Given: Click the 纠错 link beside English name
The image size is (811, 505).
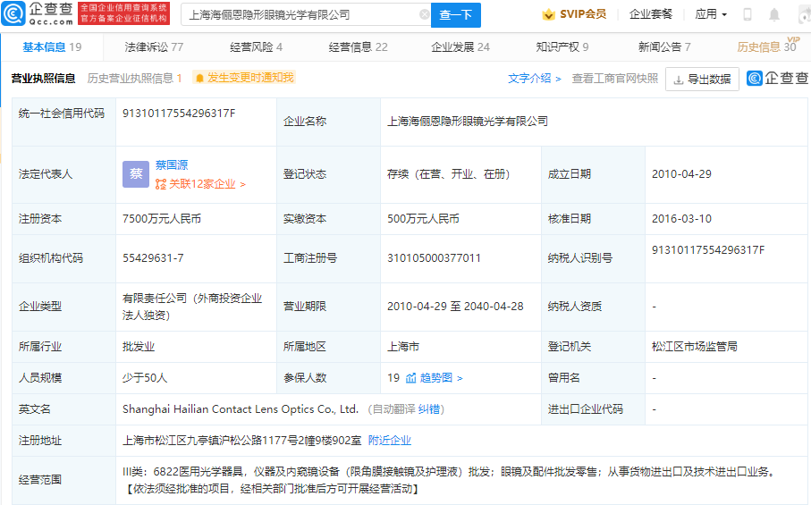Looking at the screenshot, I should 429,409.
